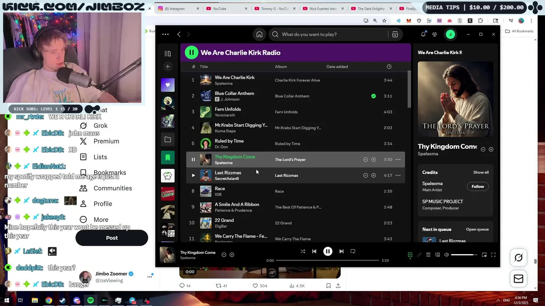Enter Spotify full screen mode icon
This screenshot has width=545, height=306.
(493, 255)
